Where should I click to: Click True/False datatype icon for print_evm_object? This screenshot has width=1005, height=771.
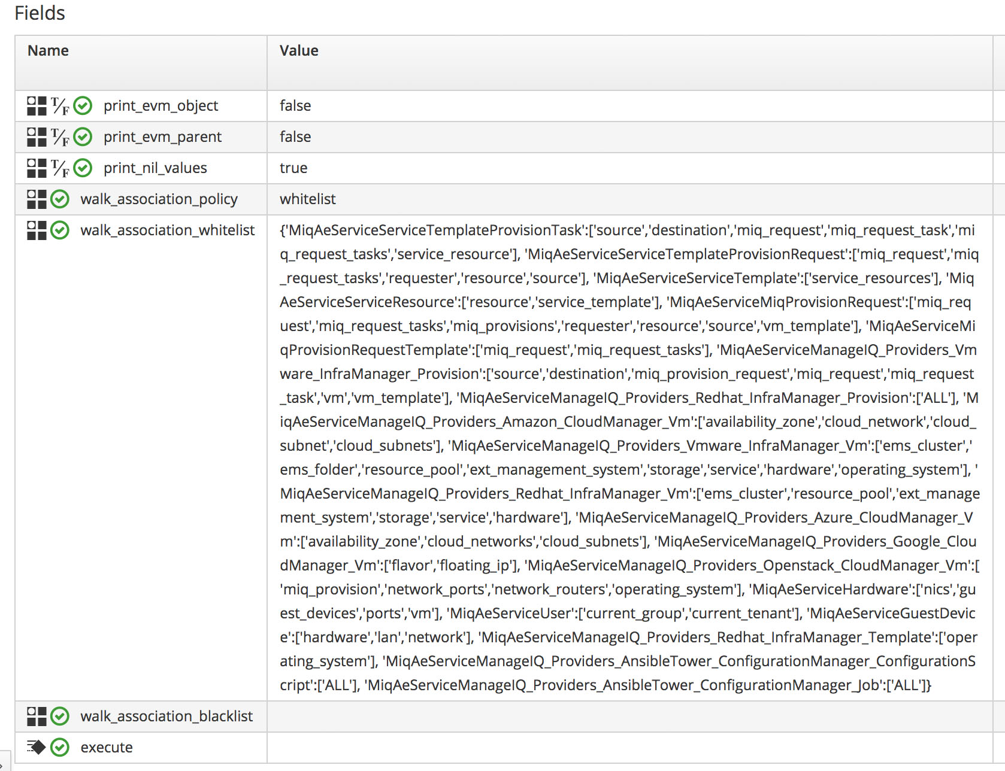coord(60,106)
